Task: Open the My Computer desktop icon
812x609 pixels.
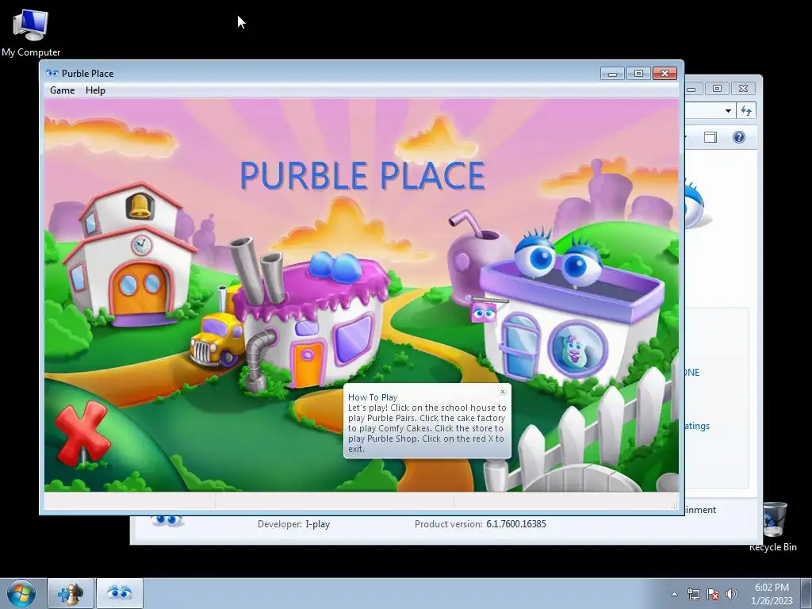Action: pos(31,33)
